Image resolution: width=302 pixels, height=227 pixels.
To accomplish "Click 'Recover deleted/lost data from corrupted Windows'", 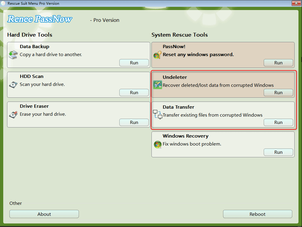I will click(x=218, y=85).
